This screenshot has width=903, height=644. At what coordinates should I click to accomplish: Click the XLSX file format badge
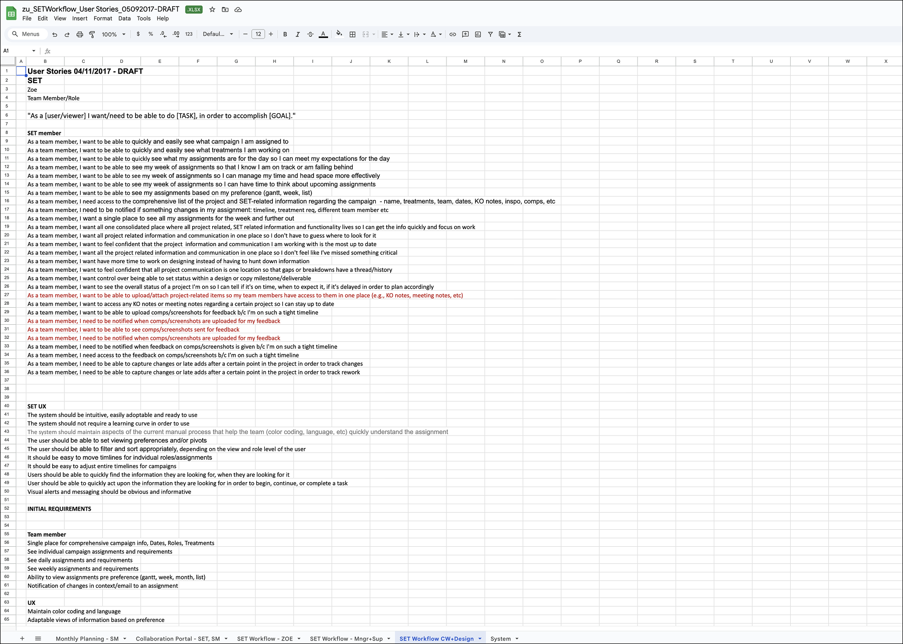pos(194,10)
